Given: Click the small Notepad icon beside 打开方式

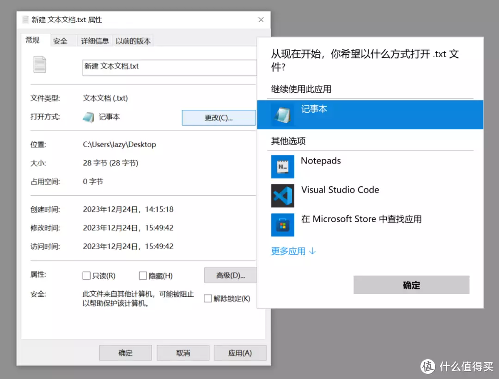Looking at the screenshot, I should pos(89,117).
